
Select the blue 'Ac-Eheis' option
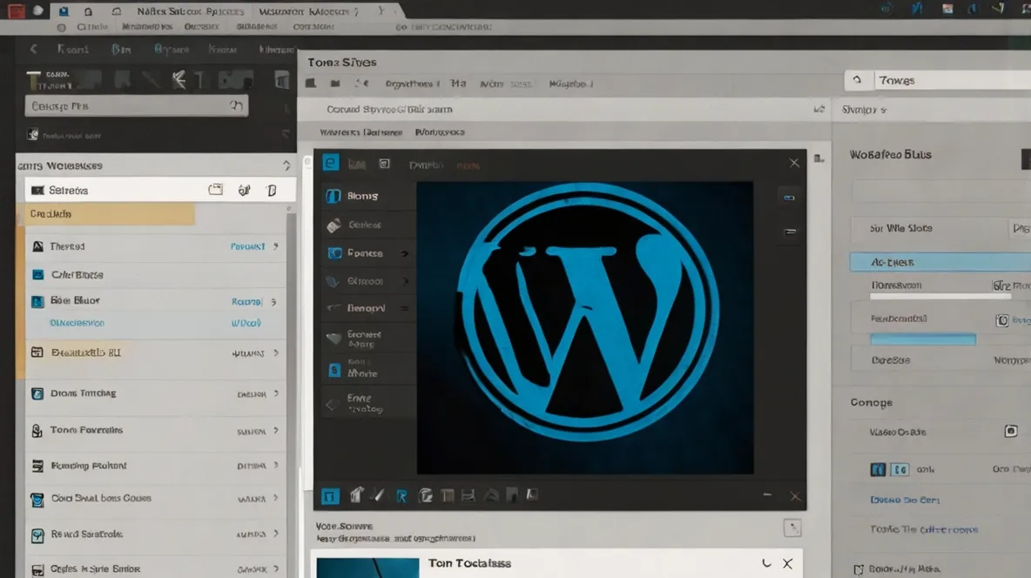pyautogui.click(x=940, y=262)
